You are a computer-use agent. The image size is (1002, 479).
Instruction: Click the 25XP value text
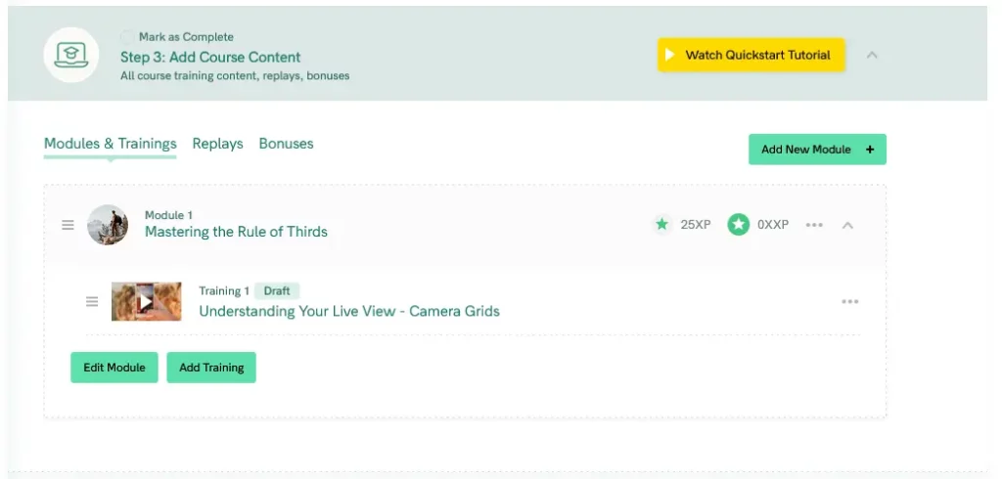tap(696, 225)
